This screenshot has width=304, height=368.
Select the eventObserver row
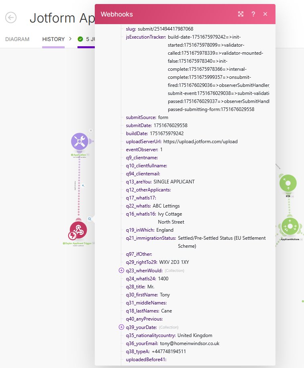[144, 150]
